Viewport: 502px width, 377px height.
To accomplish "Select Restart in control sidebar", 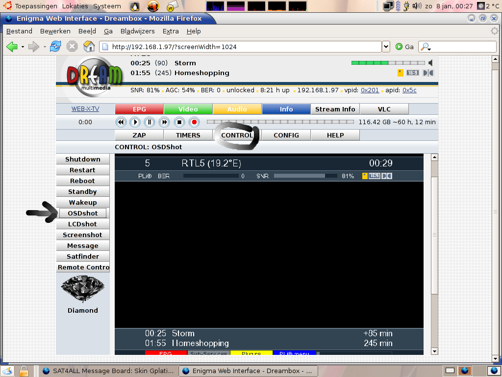I will [x=82, y=170].
